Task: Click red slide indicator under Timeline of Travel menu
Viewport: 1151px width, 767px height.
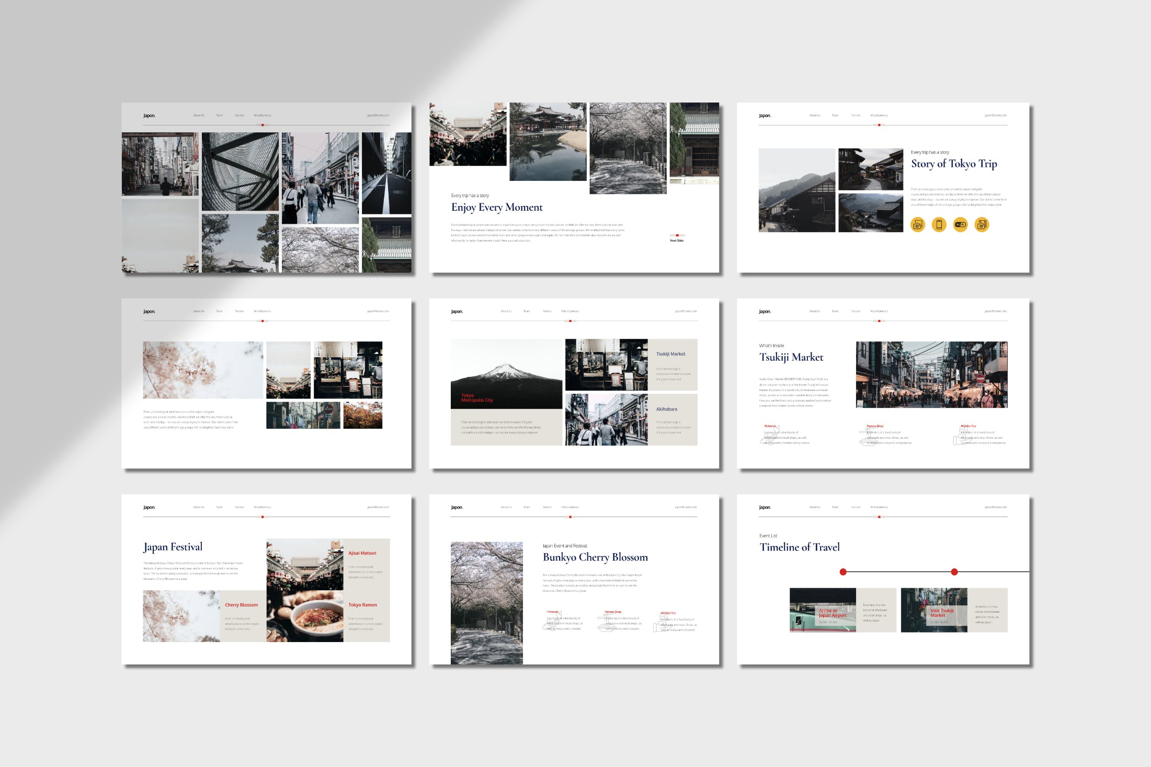Action: point(879,517)
